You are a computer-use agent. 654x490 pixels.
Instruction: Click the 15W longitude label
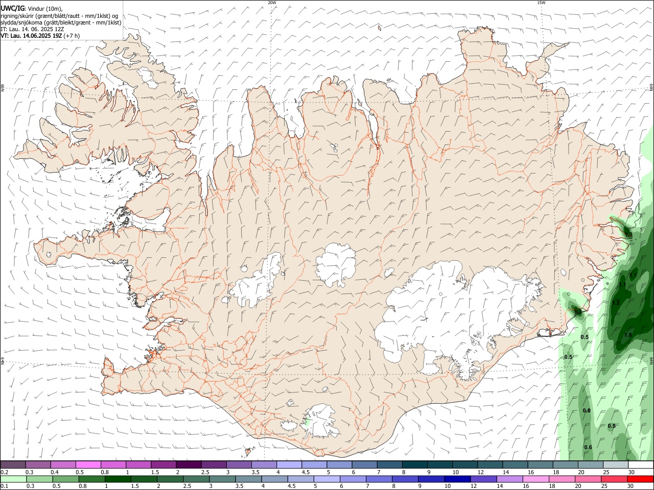tap(541, 3)
